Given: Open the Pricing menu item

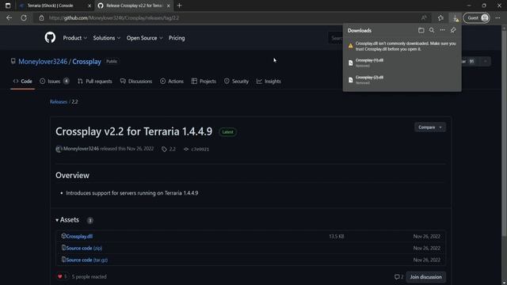Looking at the screenshot, I should pos(177,38).
